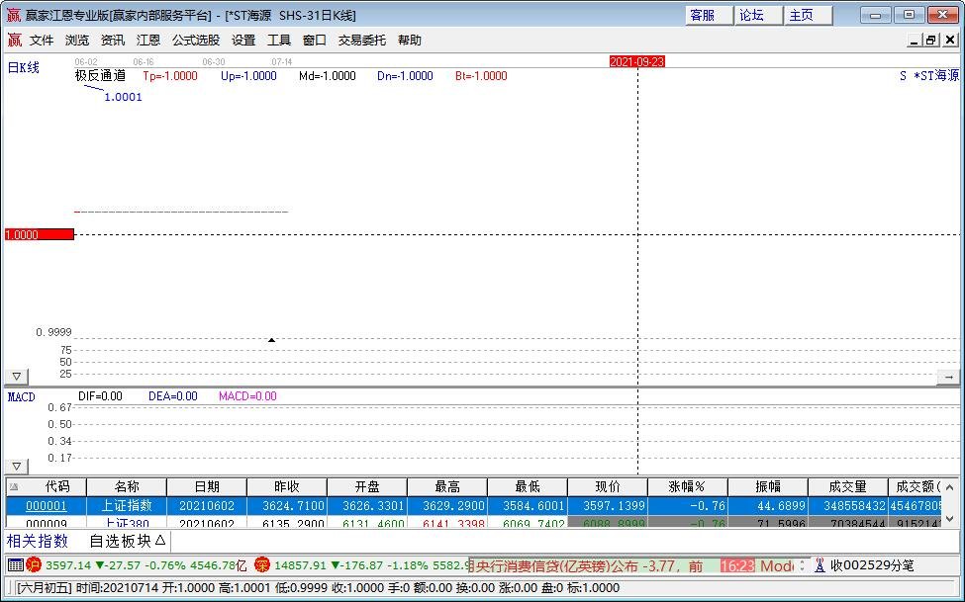Sort by the 最高 column header

[x=447, y=487]
